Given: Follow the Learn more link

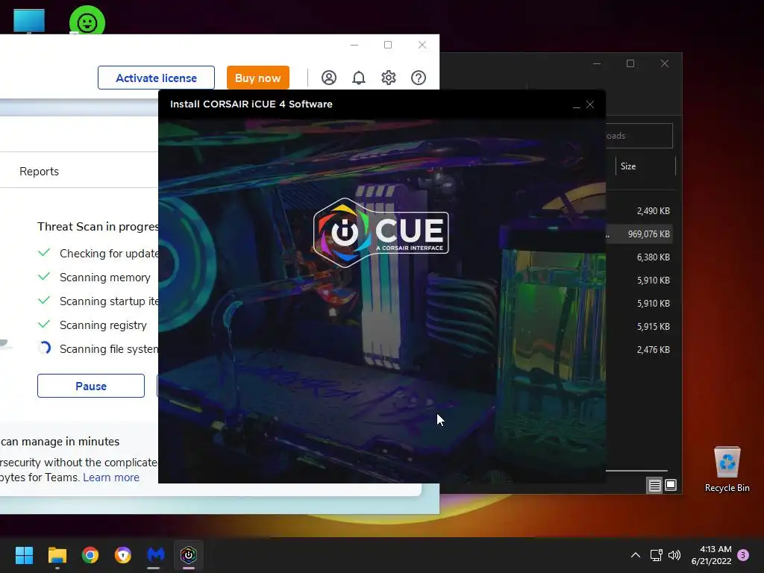Looking at the screenshot, I should tap(111, 477).
